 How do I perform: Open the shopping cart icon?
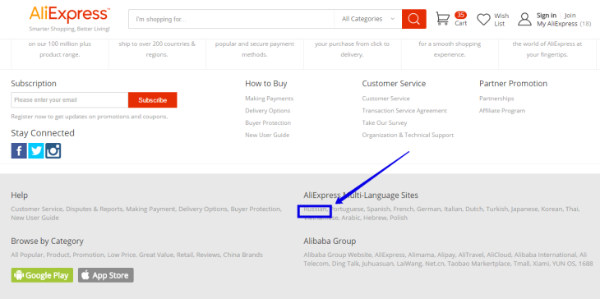443,19
